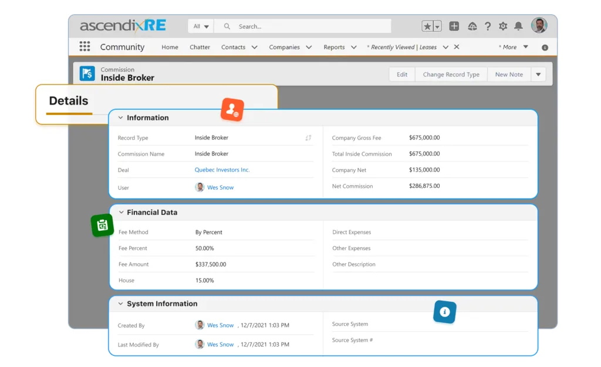This screenshot has width=601, height=367.
Task: Open the notifications bell
Action: 518,26
